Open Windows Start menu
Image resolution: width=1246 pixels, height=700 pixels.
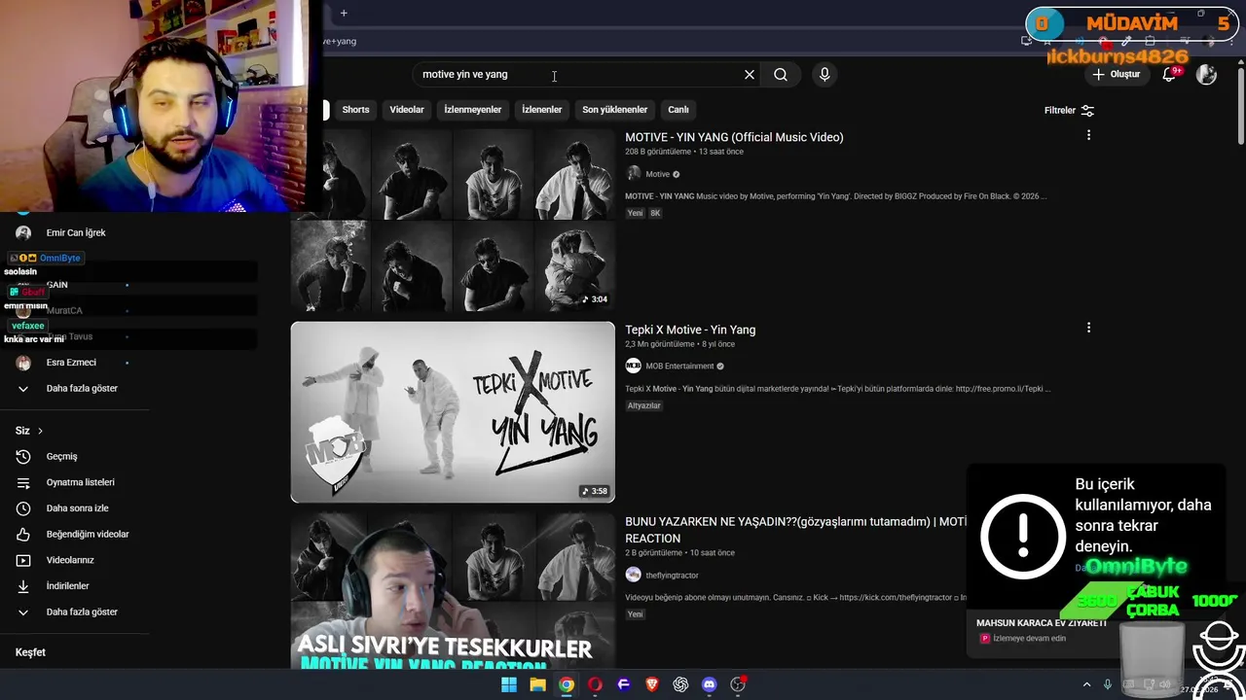click(509, 684)
